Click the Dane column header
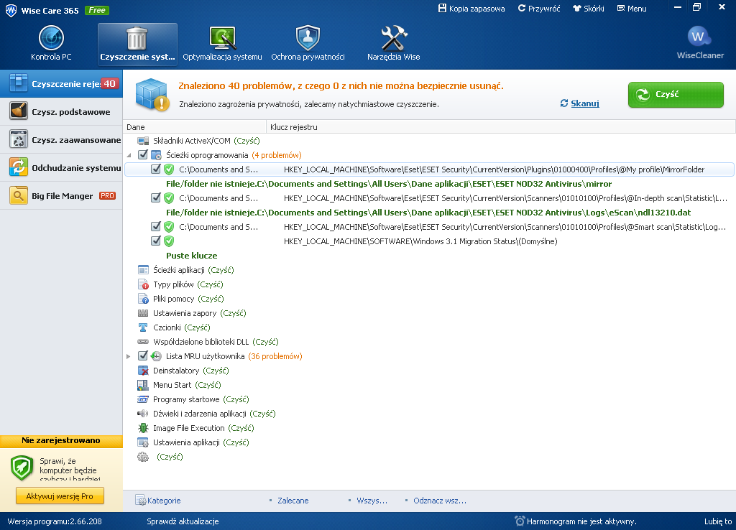Image resolution: width=736 pixels, height=530 pixels. click(195, 126)
